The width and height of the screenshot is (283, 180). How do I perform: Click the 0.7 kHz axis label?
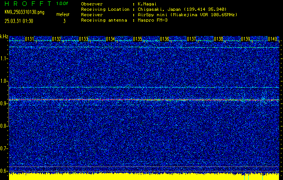coord(4,149)
